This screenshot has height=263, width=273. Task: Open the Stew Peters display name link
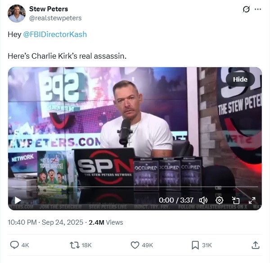49,9
